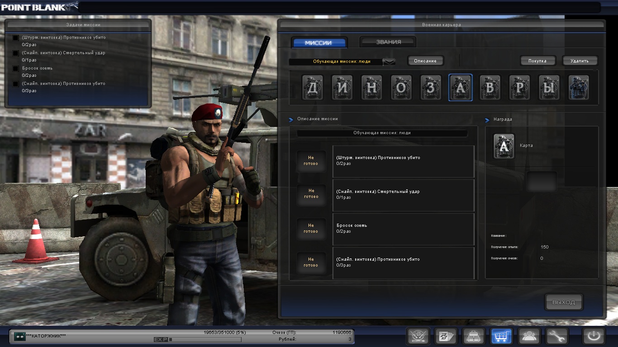Click the Награда section heading
Image resolution: width=618 pixels, height=347 pixels.
tap(502, 119)
